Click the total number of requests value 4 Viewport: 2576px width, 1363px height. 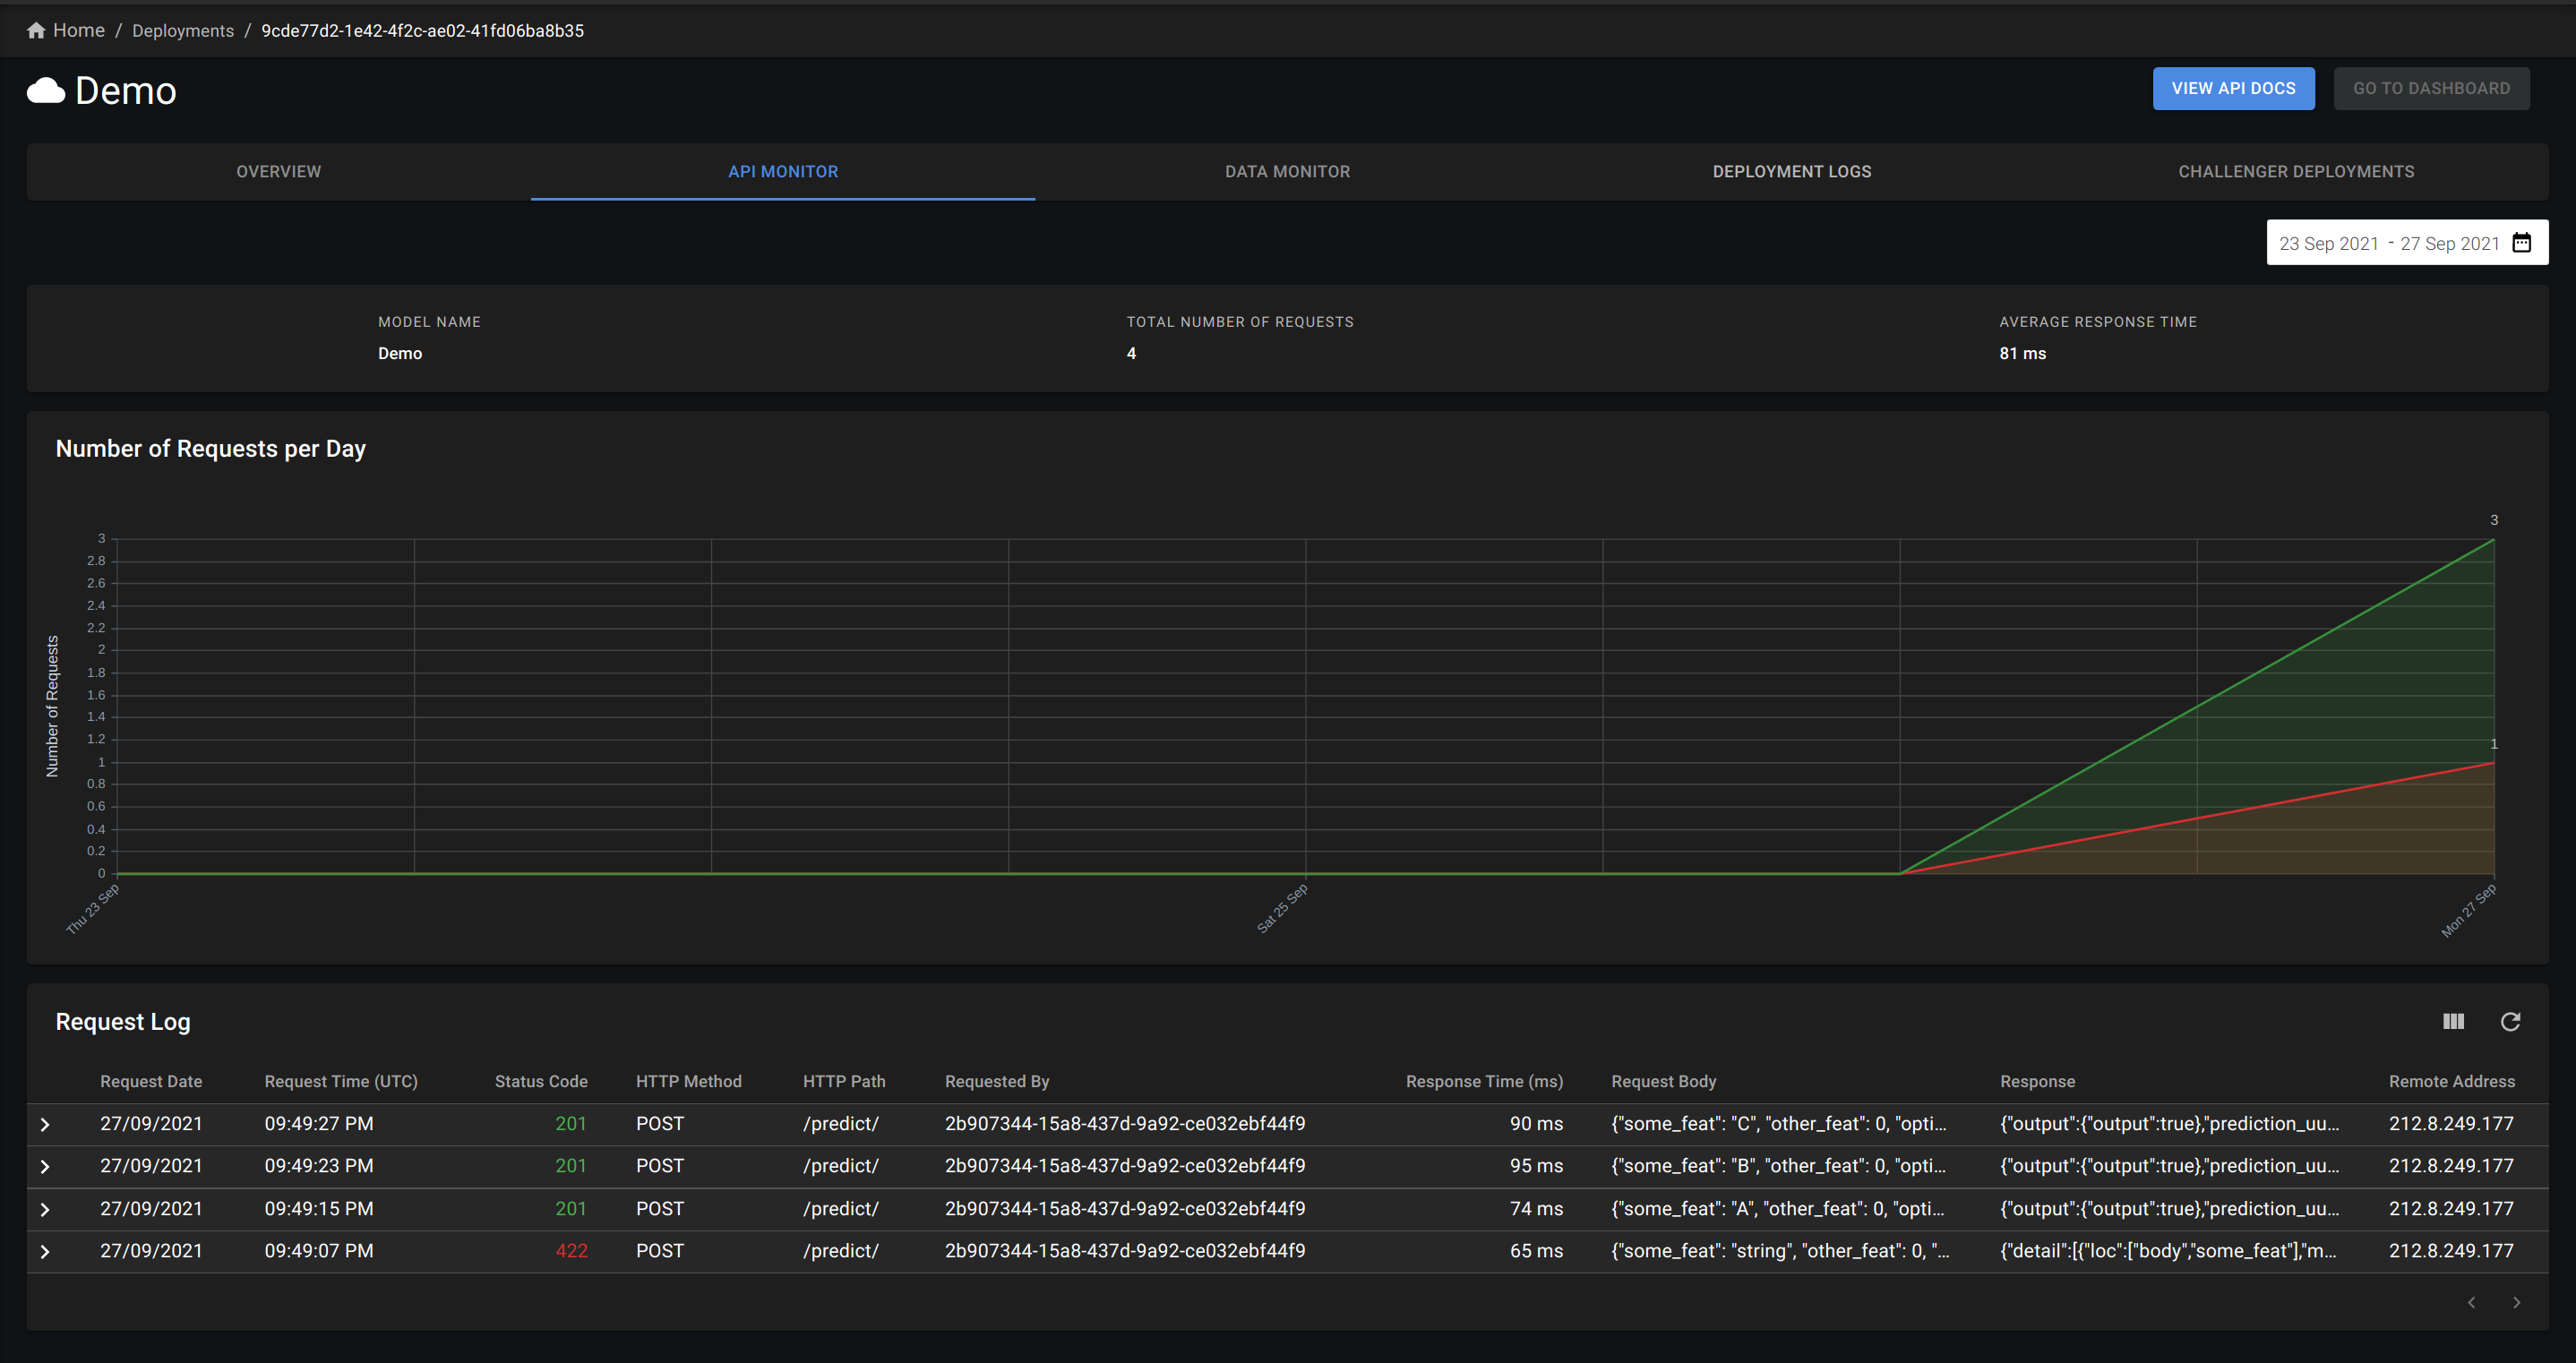click(1131, 353)
